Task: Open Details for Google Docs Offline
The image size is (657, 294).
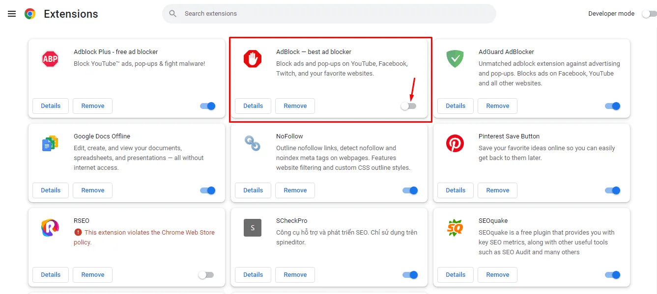Action: click(x=51, y=190)
